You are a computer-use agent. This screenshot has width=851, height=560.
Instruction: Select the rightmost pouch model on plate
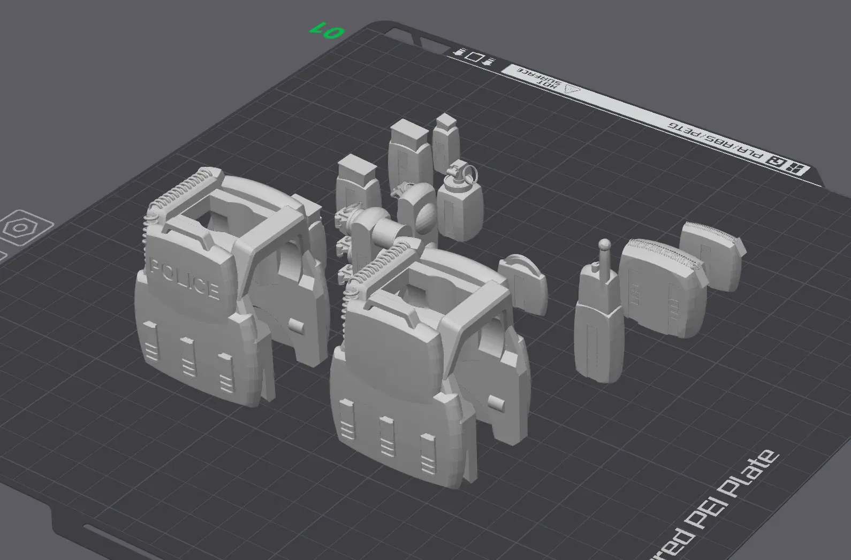point(711,256)
